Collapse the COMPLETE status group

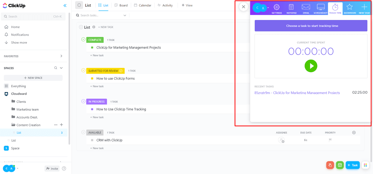click(x=83, y=39)
